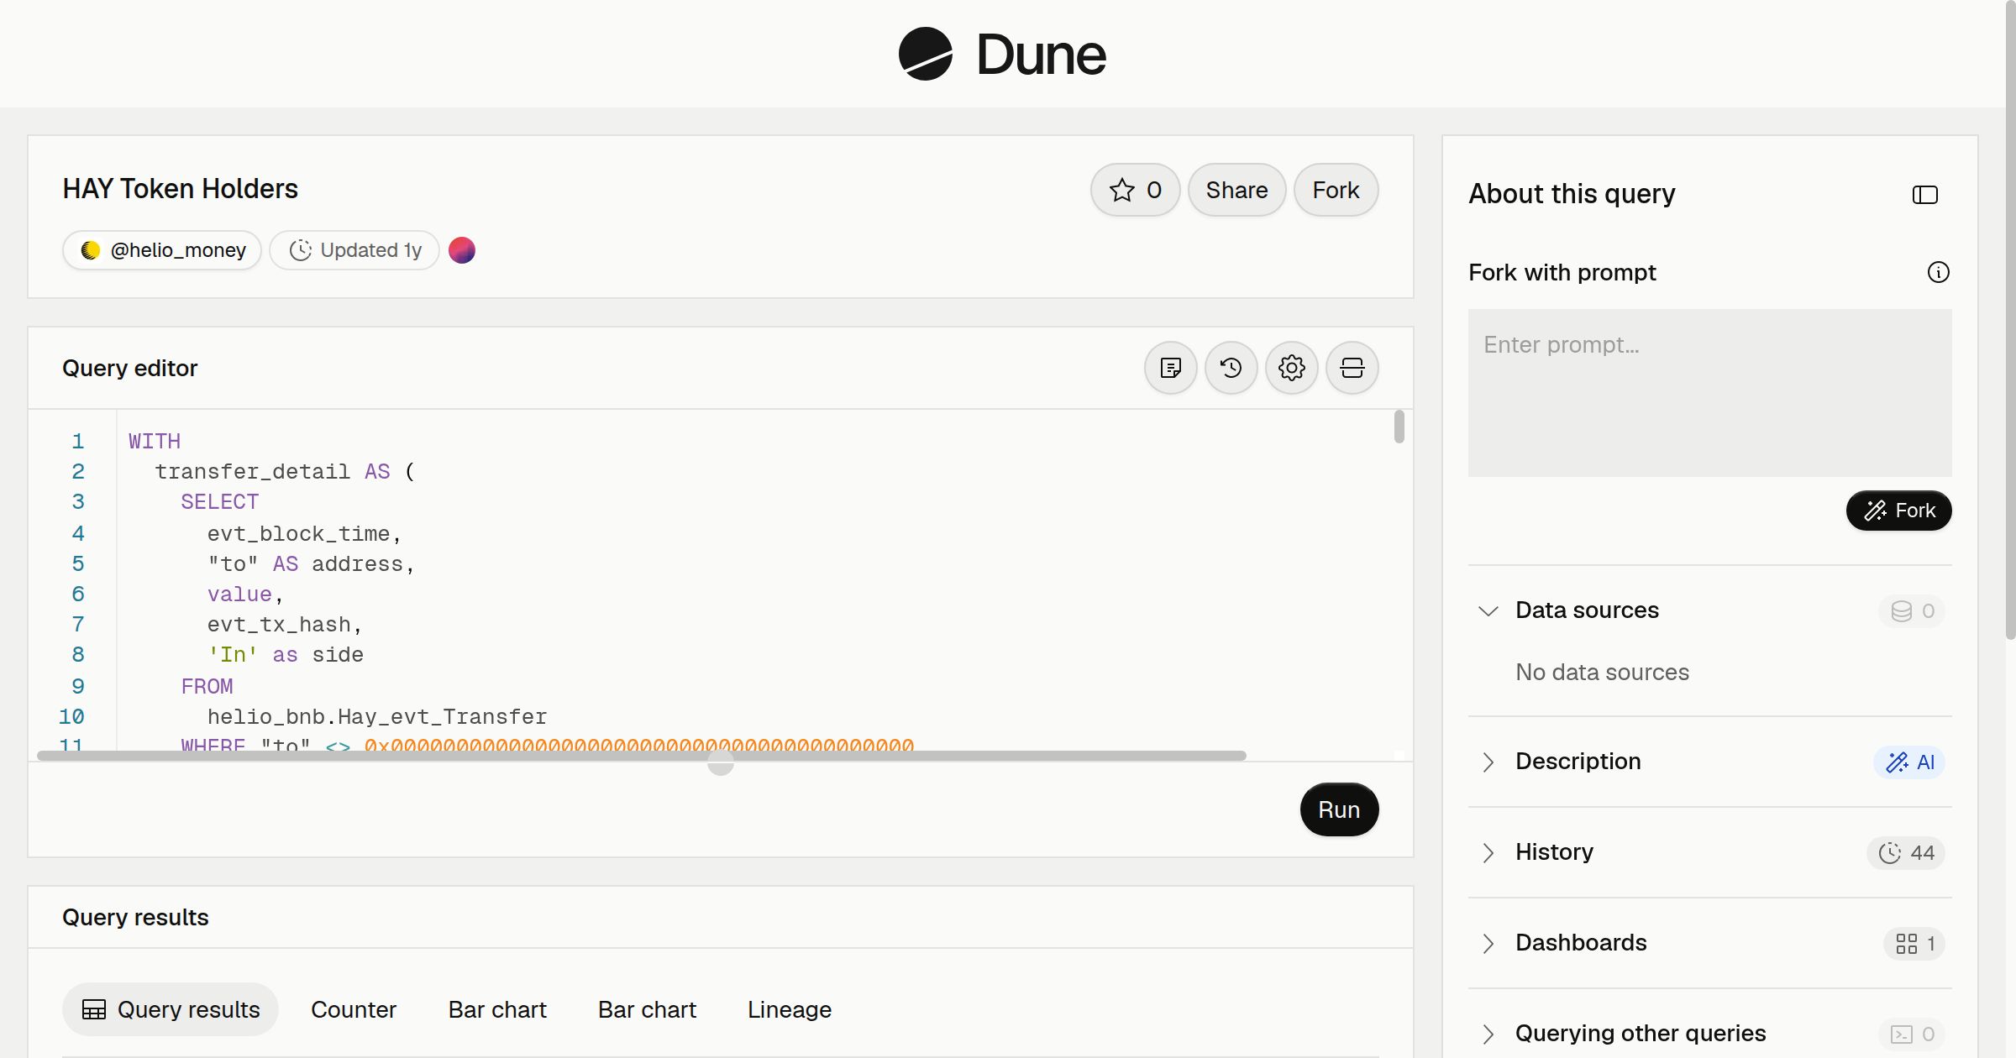This screenshot has width=2016, height=1058.
Task: Click the purple avatar next to Updated 1y
Action: [462, 250]
